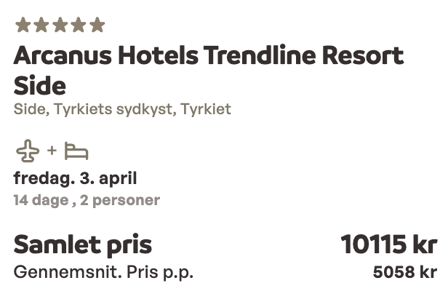Click the 'Samlet pris' label

[82, 244]
